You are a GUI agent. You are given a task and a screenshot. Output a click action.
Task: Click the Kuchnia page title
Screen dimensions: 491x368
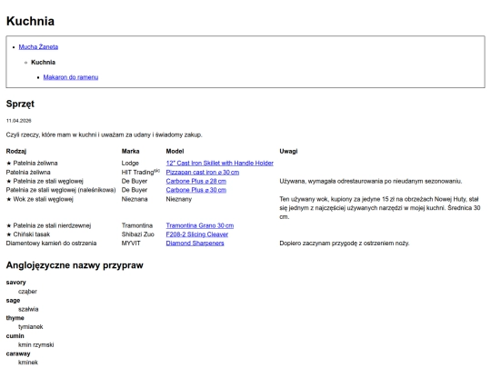point(30,21)
